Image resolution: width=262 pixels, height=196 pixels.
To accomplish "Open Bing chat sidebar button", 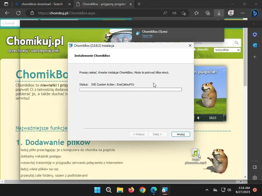I will (255, 13).
